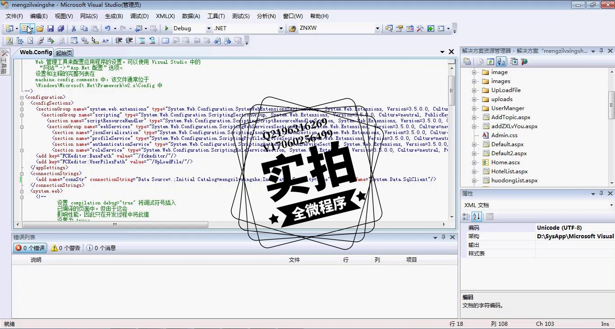
Task: Start debugging with the green play icon
Action: click(167, 28)
